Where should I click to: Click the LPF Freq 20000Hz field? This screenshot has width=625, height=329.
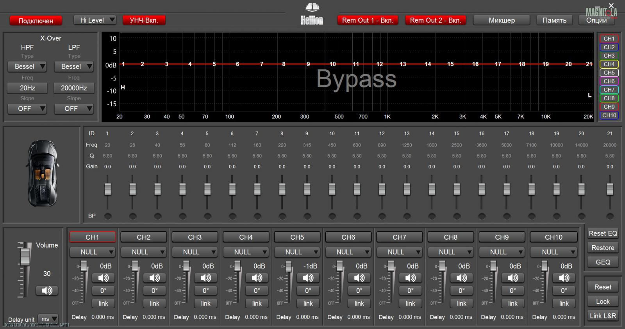74,88
